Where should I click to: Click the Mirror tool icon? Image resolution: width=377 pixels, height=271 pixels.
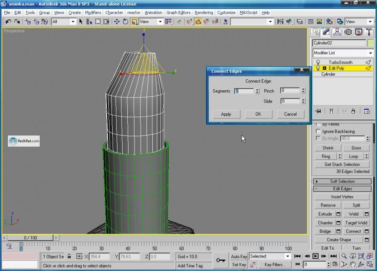coord(280,22)
